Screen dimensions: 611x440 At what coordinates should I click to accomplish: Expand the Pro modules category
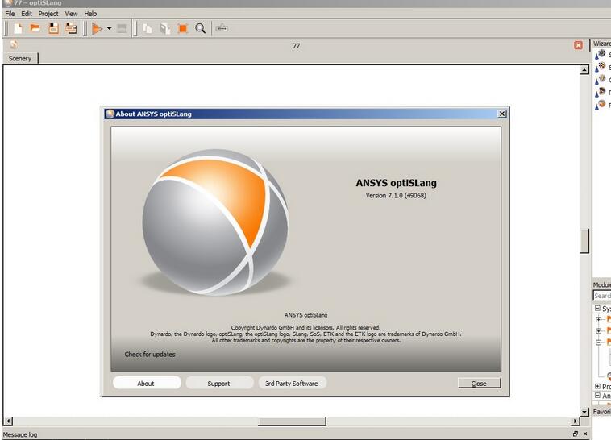[x=597, y=386]
